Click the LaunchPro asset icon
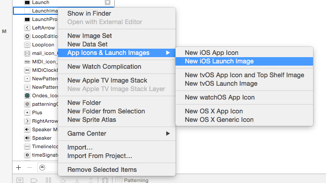 point(27,19)
